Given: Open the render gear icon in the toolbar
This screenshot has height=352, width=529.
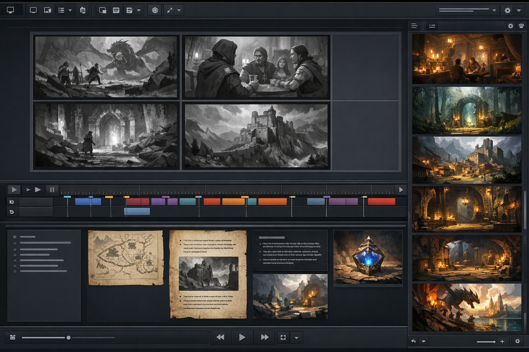Looking at the screenshot, I should (x=155, y=10).
